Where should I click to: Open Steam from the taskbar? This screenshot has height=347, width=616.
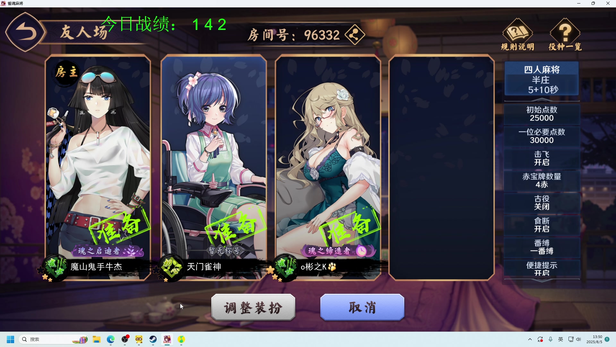[153, 339]
